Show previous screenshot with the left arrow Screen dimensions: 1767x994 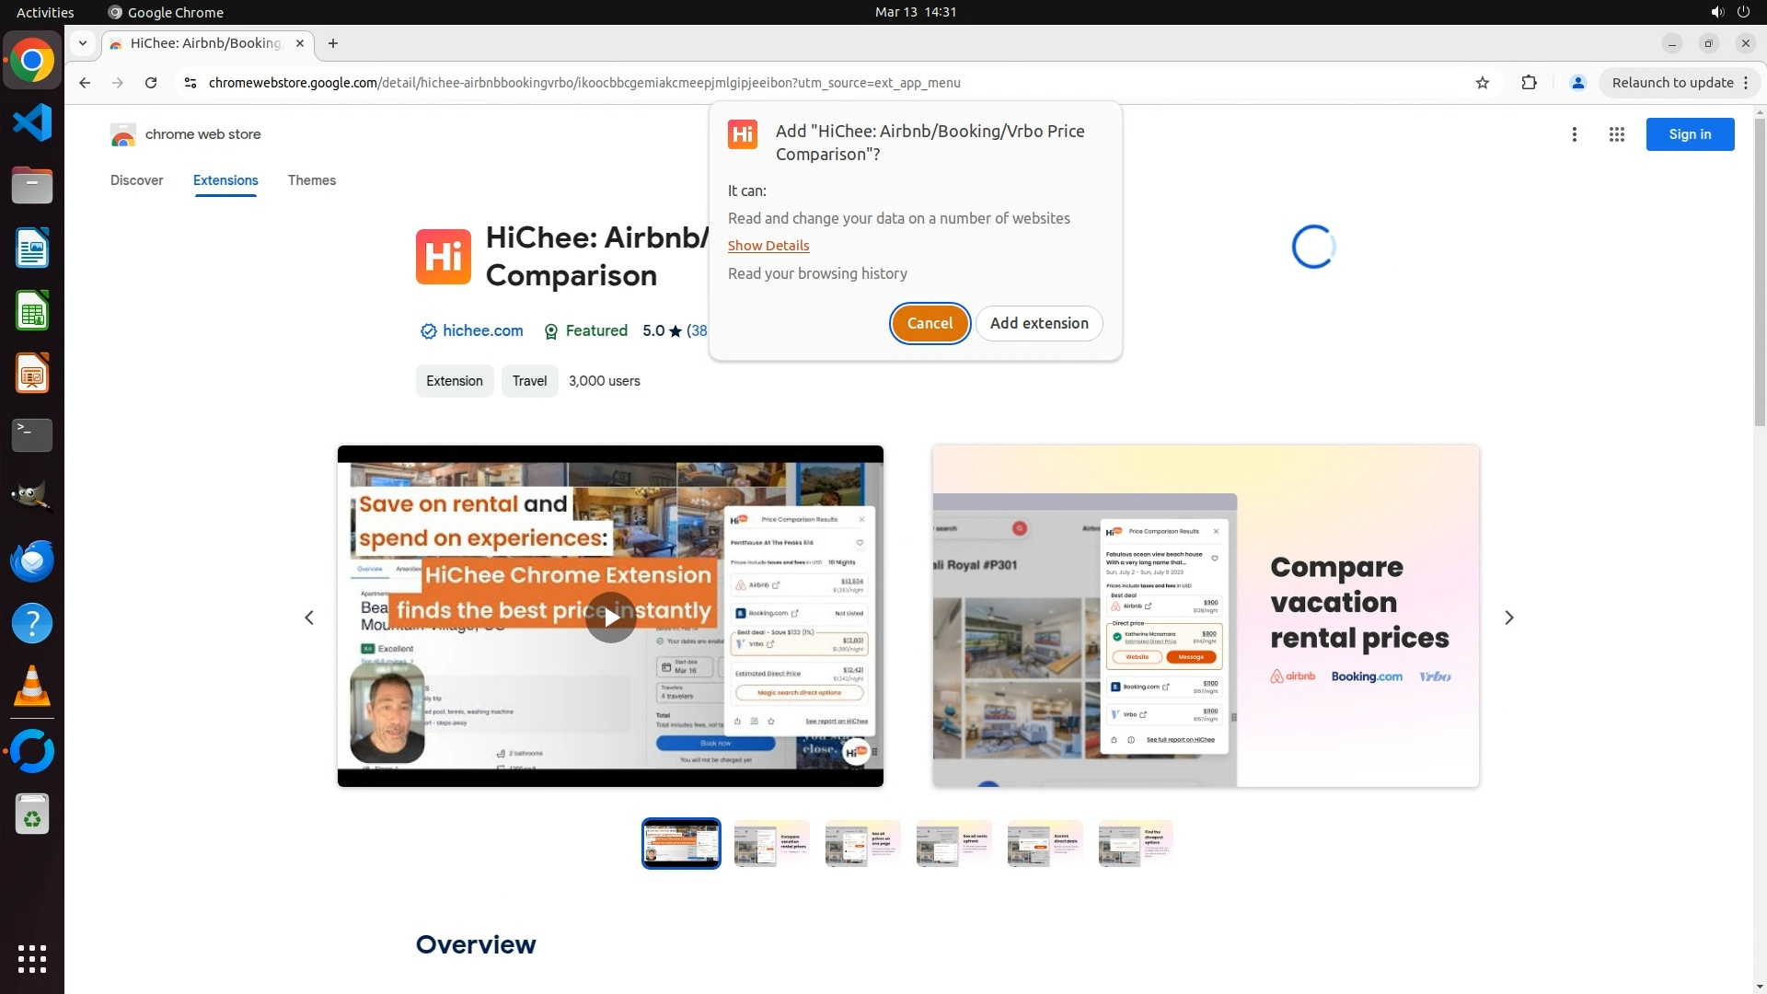click(x=309, y=618)
